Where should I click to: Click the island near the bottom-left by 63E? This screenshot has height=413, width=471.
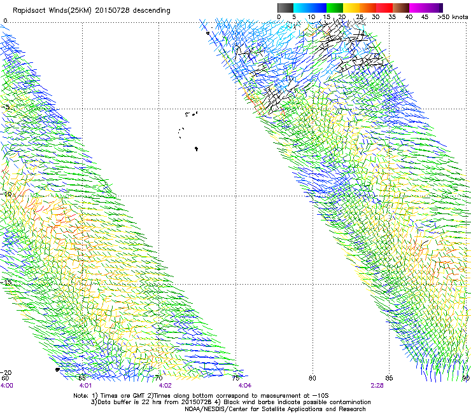pyautogui.click(x=57, y=370)
